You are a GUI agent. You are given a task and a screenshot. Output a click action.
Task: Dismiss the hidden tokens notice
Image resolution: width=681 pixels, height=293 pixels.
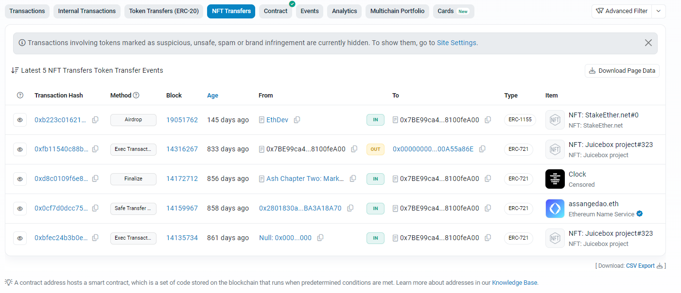point(648,43)
